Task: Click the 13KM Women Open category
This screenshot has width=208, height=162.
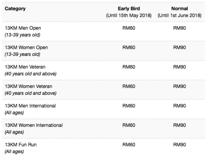Action: point(26,47)
